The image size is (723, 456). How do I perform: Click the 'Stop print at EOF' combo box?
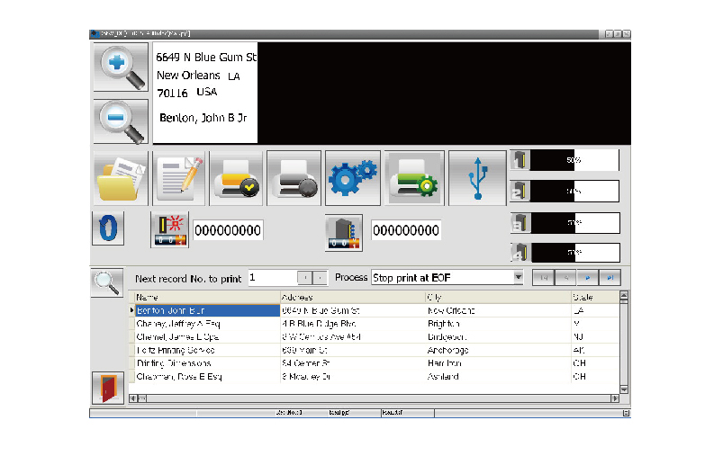pyautogui.click(x=447, y=277)
